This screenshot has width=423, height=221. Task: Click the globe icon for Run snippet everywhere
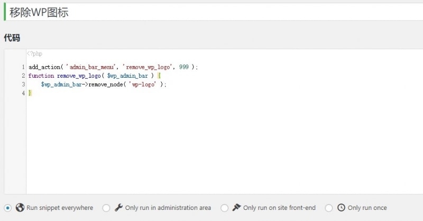click(x=20, y=208)
